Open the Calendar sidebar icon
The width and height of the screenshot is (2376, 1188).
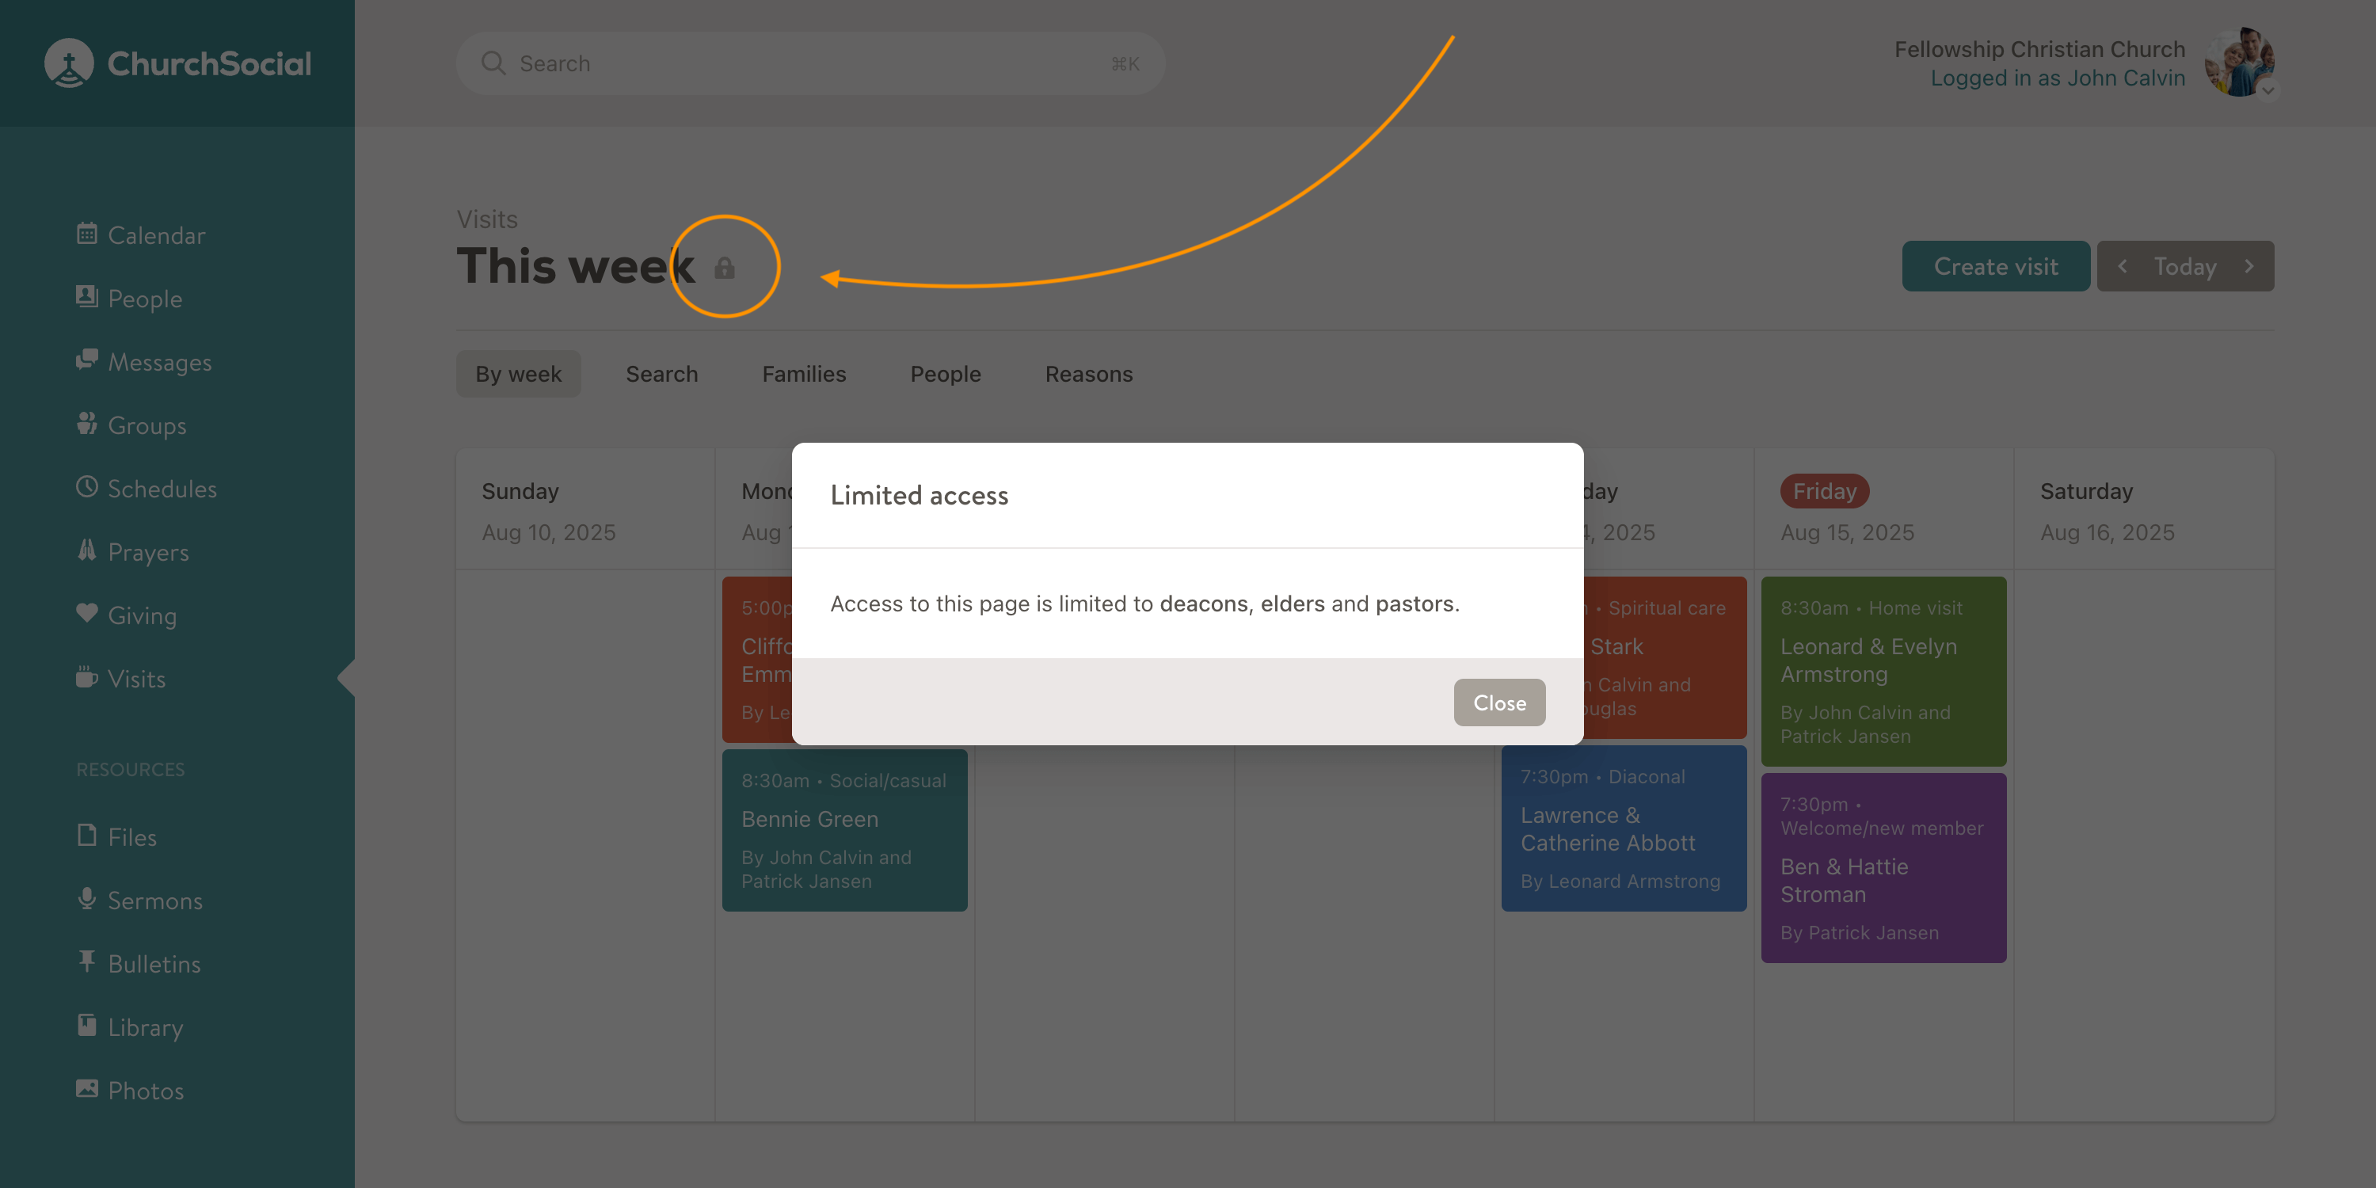coord(86,234)
